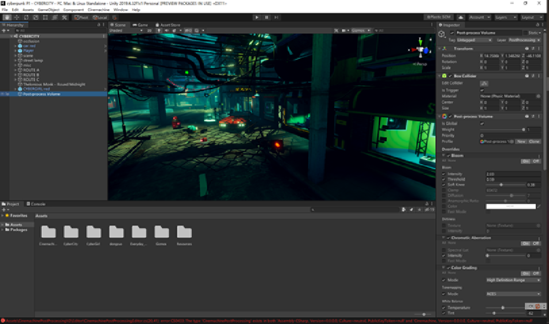Select the Move tool in the toolbar
Image resolution: width=549 pixels, height=324 pixels.
pyautogui.click(x=17, y=17)
